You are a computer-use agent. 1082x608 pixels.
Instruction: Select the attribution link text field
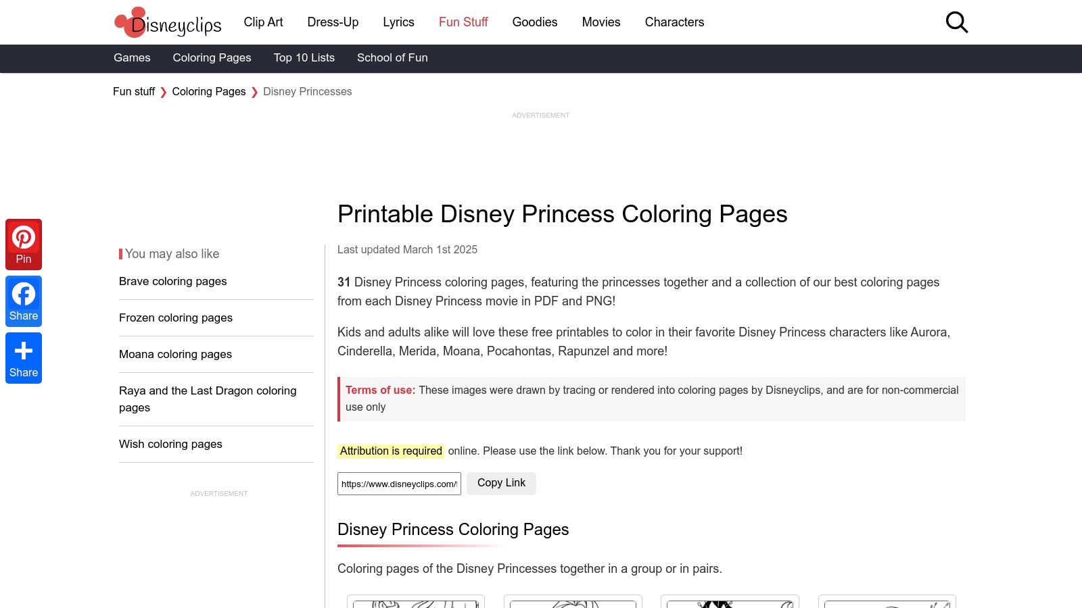[x=398, y=483]
